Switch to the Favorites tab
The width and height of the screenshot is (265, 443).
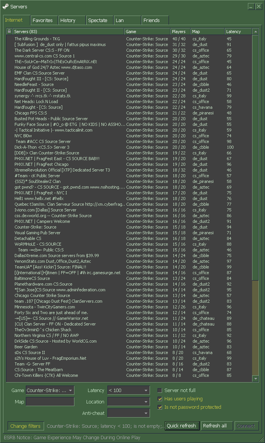tap(44, 21)
